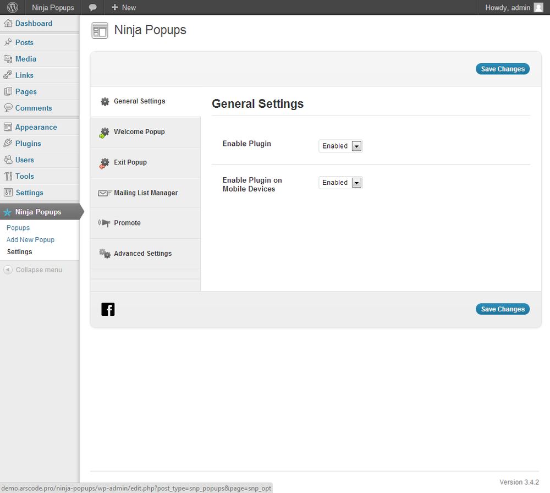This screenshot has width=550, height=493.
Task: Open the Appearance menu item
Action: pyautogui.click(x=40, y=127)
